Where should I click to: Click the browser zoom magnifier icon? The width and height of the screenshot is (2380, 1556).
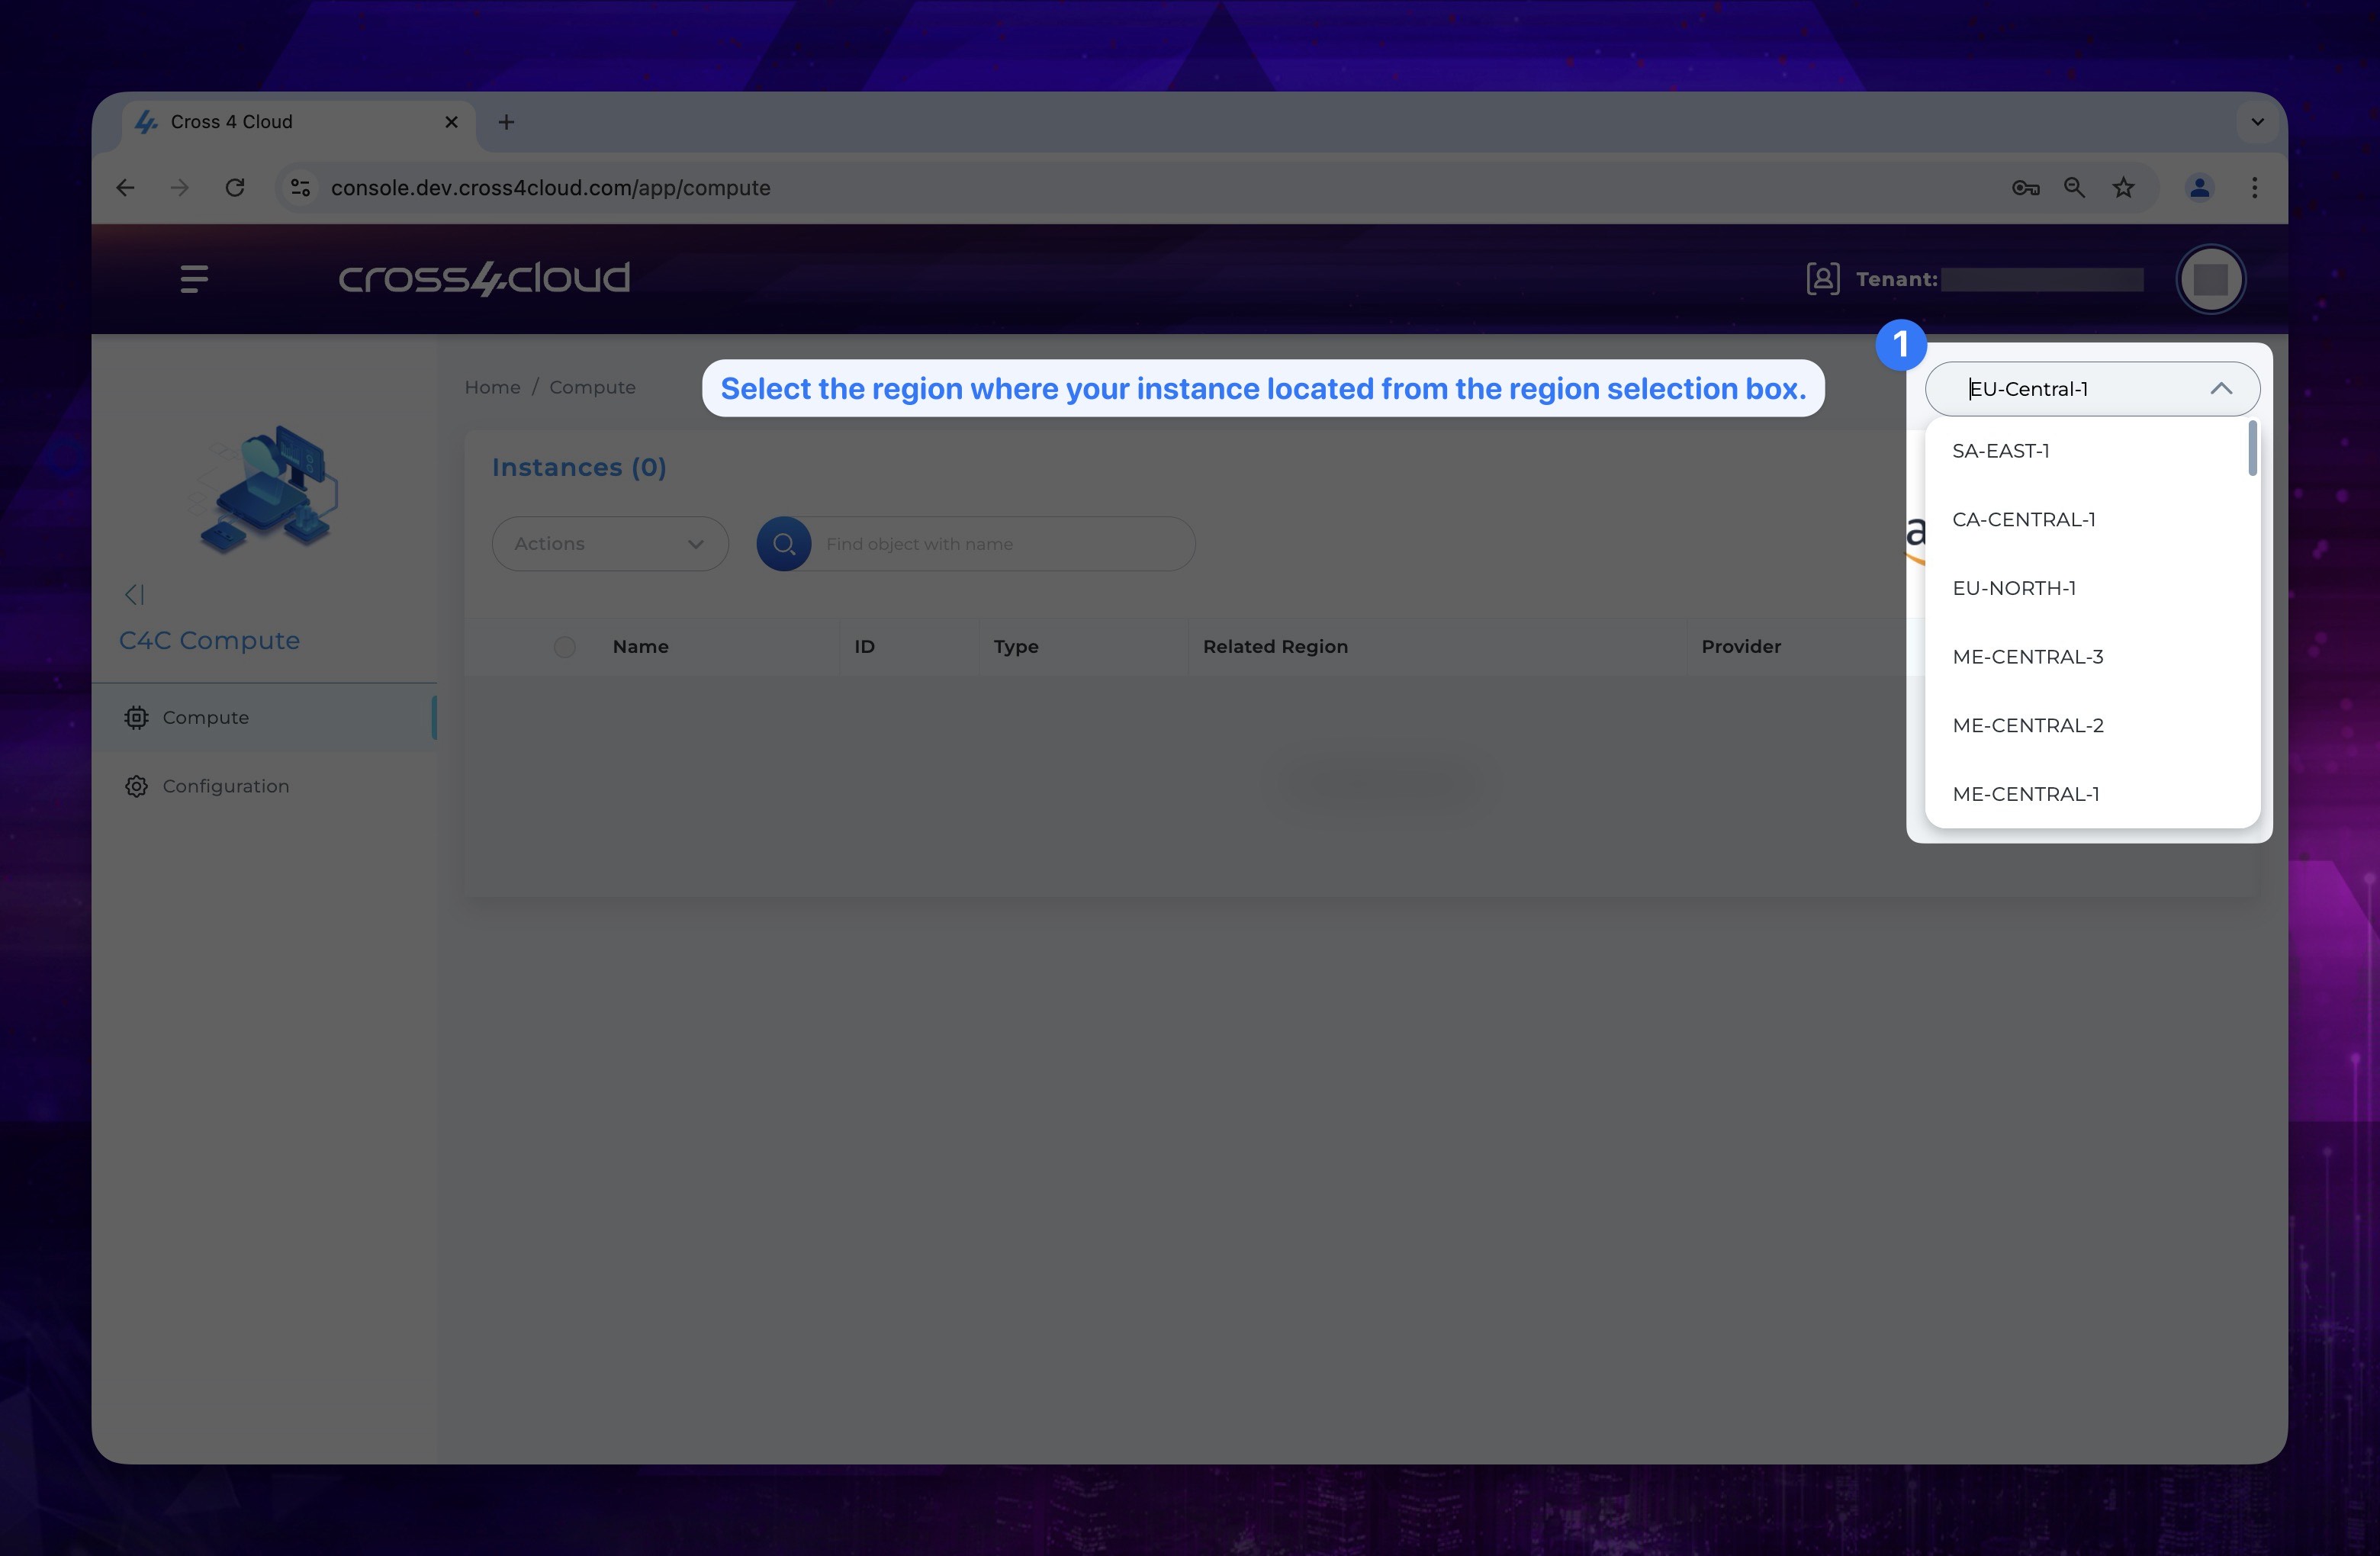click(x=2074, y=188)
